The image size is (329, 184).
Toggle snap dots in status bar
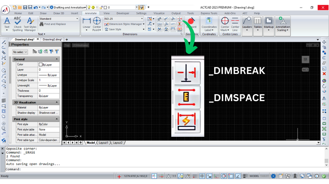(195, 176)
